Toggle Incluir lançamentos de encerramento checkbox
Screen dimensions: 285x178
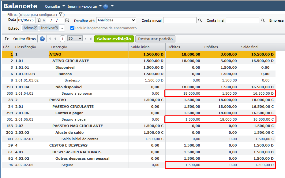tap(72, 28)
